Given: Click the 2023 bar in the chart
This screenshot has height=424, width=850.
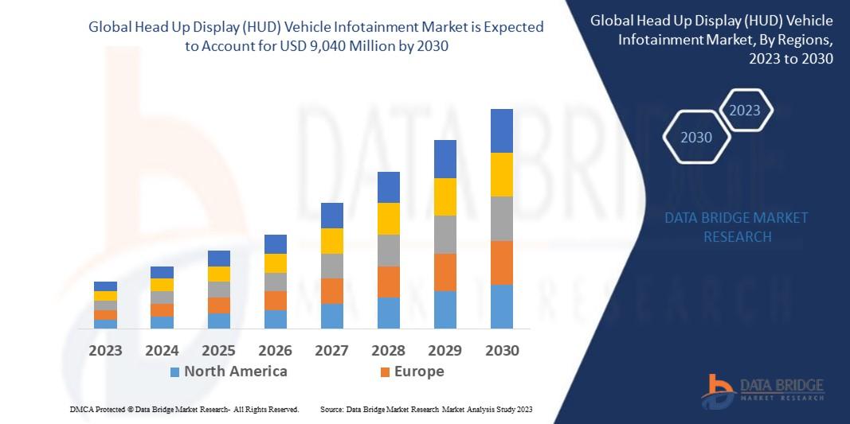Looking at the screenshot, I should [105, 305].
